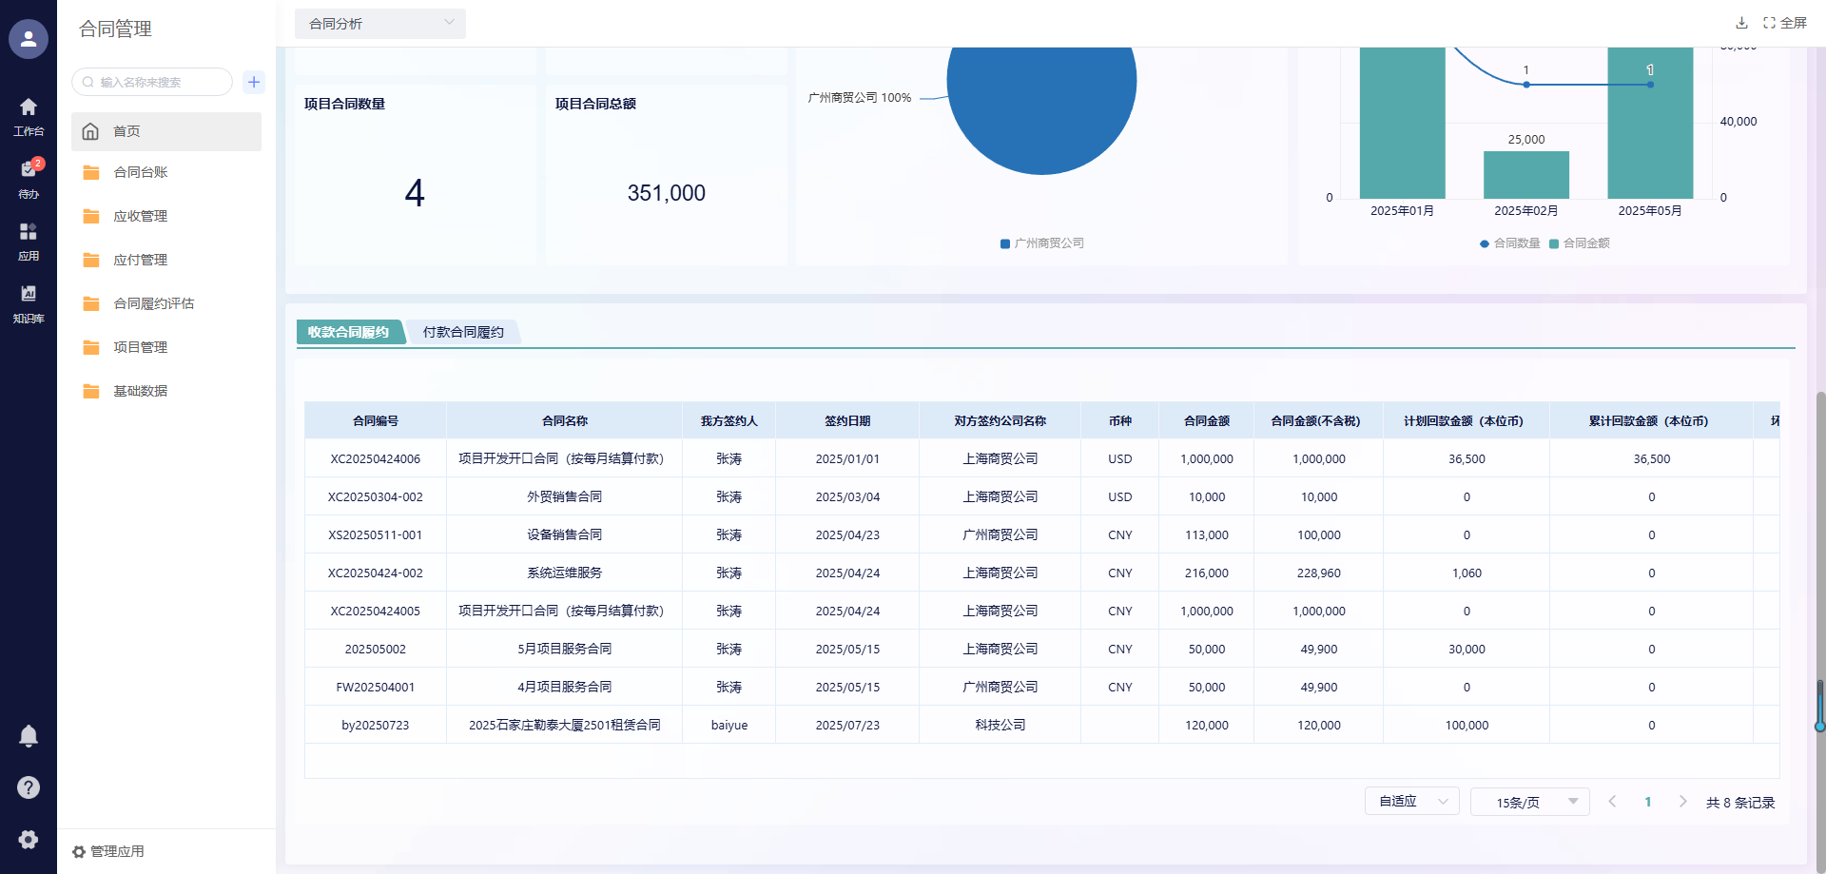Click 全屏 fullscreen button
This screenshot has height=874, width=1826.
click(1785, 23)
